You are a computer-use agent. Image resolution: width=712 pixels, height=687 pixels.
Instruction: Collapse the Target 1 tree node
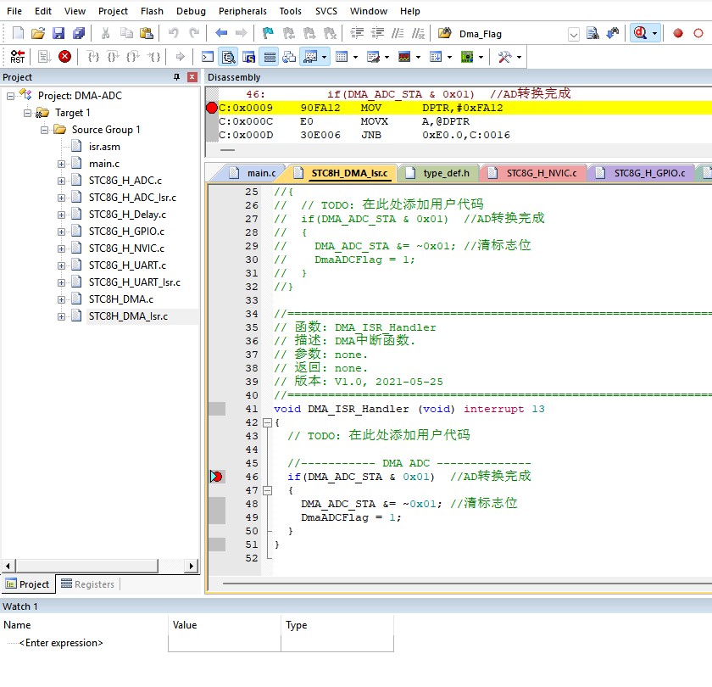point(28,113)
